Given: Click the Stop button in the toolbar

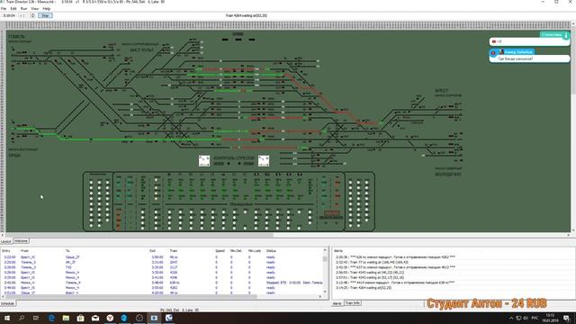Looking at the screenshot, I should coord(45,15).
